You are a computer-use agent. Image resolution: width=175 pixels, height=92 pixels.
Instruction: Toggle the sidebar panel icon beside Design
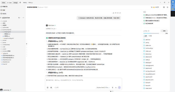click(x=20, y=3)
